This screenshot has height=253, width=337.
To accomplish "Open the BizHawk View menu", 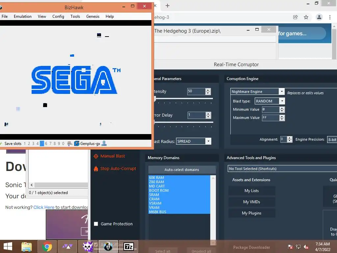I will click(42, 16).
